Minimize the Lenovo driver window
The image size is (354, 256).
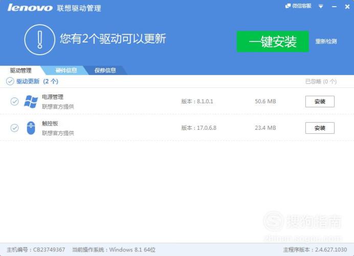pos(335,7)
